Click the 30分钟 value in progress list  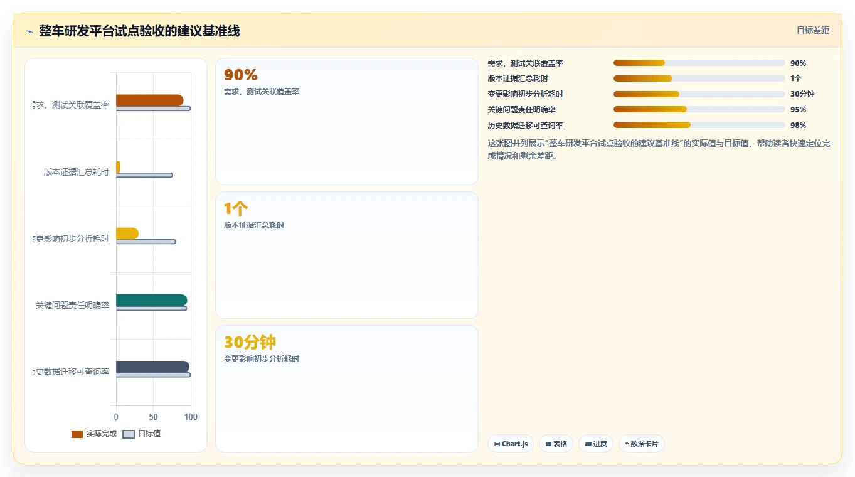click(x=802, y=94)
